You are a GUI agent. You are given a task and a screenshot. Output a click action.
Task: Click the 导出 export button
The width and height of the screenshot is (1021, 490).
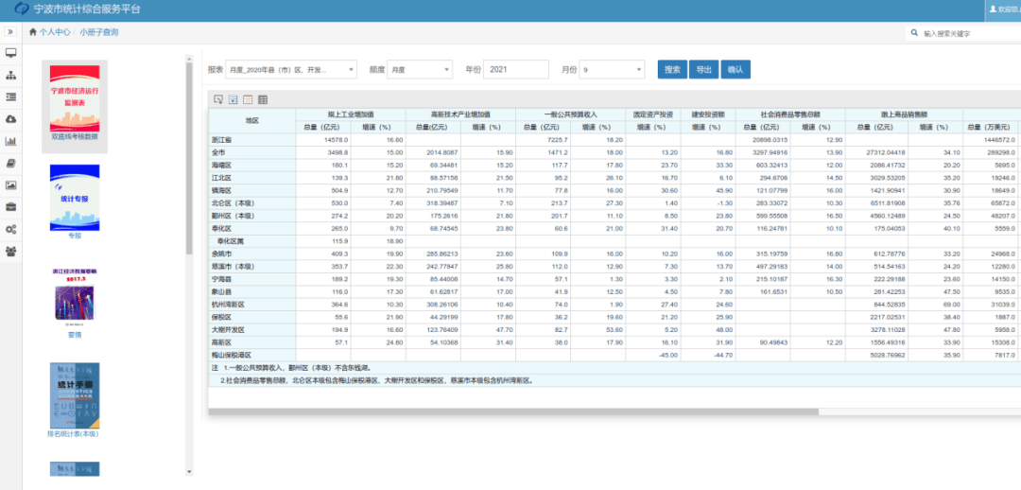point(703,70)
